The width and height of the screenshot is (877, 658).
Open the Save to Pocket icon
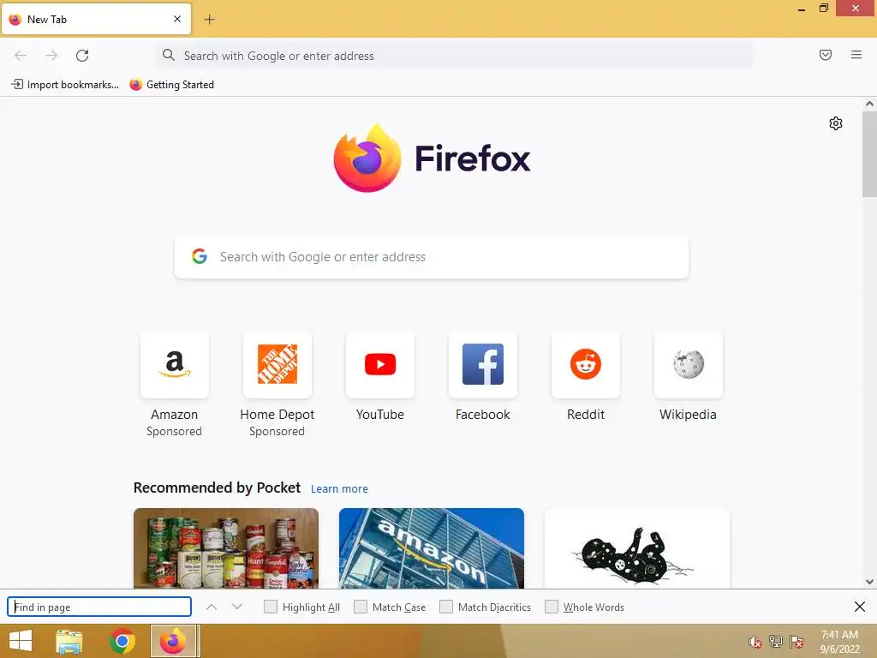pyautogui.click(x=826, y=55)
